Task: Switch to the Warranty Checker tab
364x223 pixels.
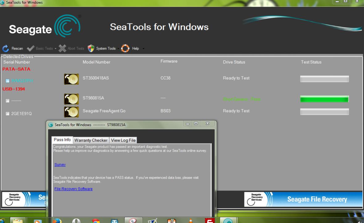Action: [91, 140]
